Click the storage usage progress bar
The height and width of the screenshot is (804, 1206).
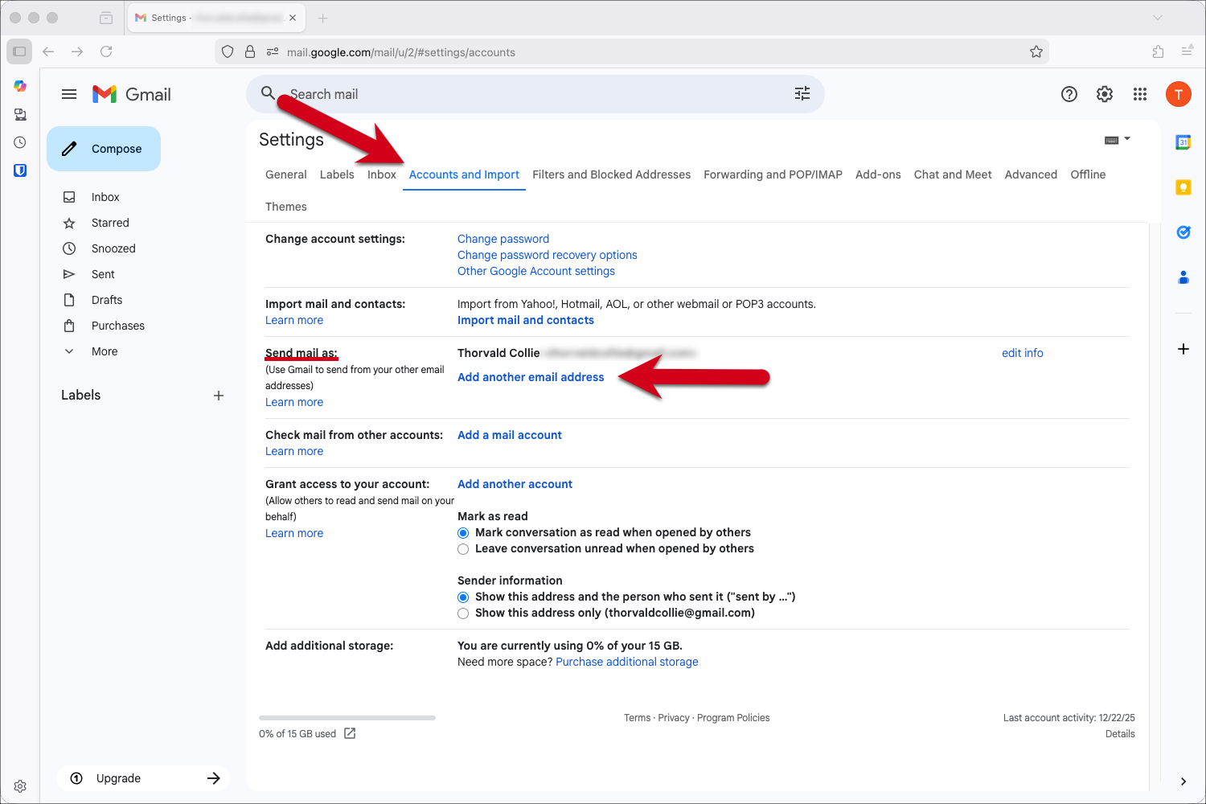[347, 717]
